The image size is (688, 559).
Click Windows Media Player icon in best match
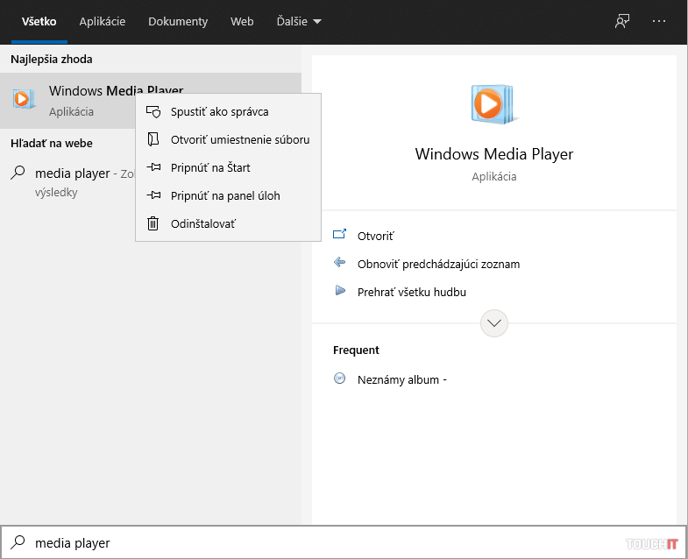(25, 99)
